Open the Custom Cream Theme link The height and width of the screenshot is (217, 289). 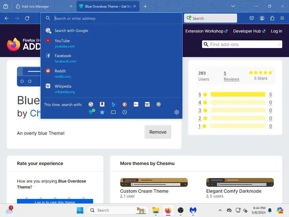tap(144, 191)
